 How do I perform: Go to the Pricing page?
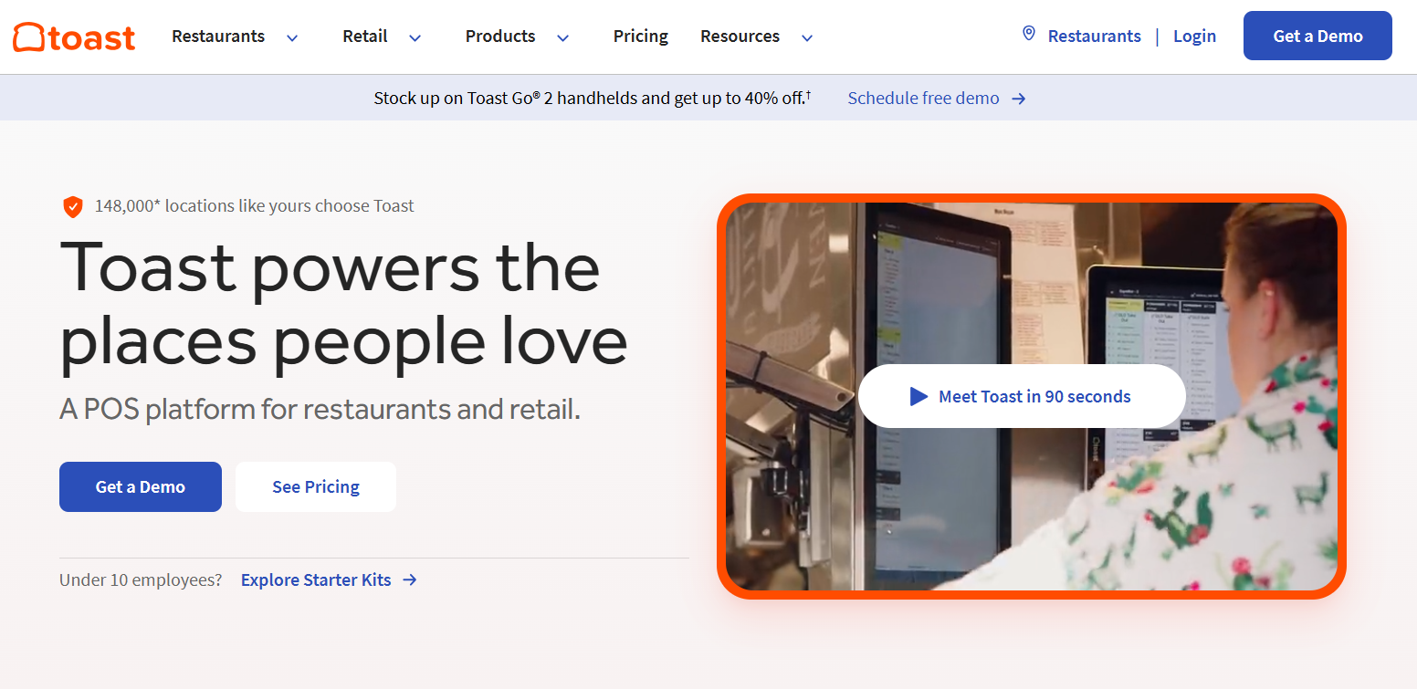coord(641,37)
